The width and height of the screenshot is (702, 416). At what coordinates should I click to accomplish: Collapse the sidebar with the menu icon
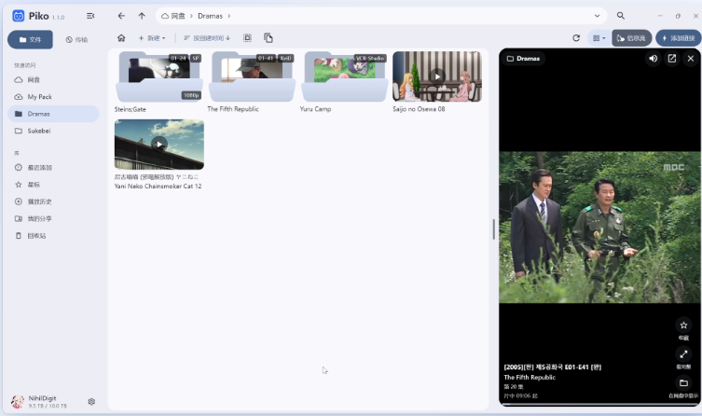[x=90, y=16]
